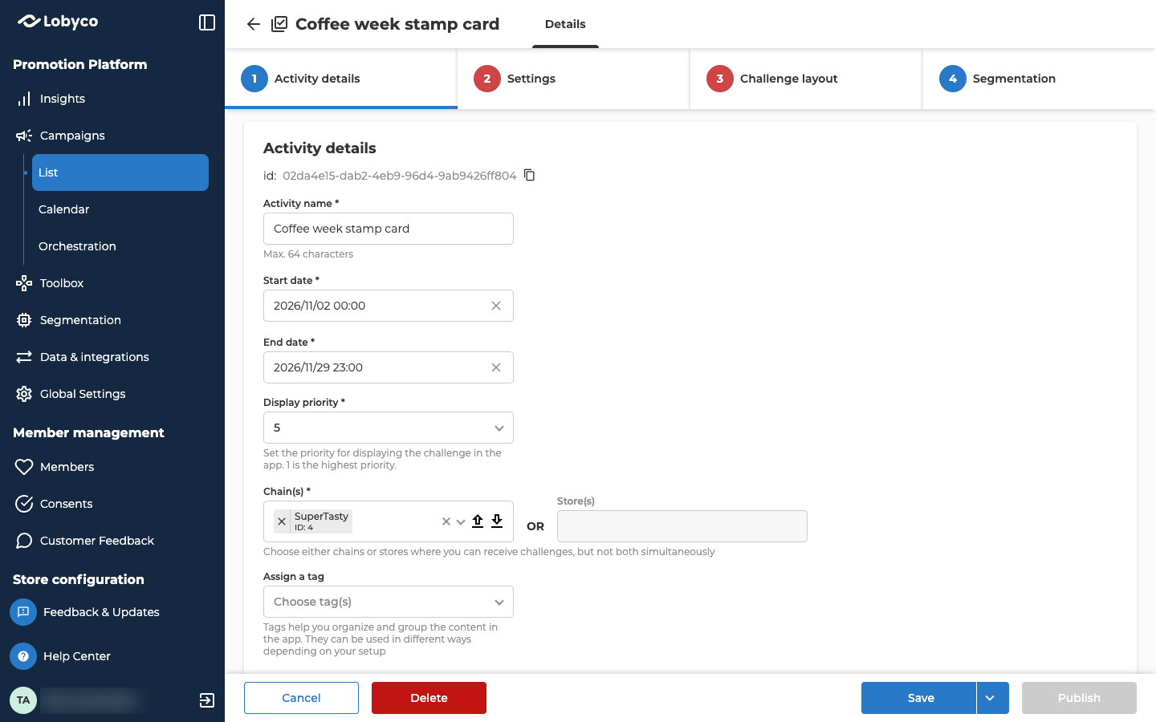Click the Publish button
1156x722 pixels.
click(1079, 698)
